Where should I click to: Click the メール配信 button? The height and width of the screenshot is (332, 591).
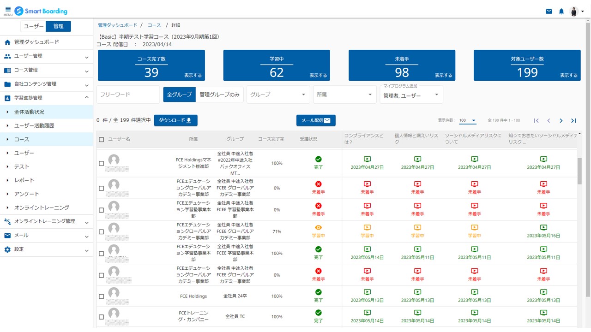pos(316,120)
